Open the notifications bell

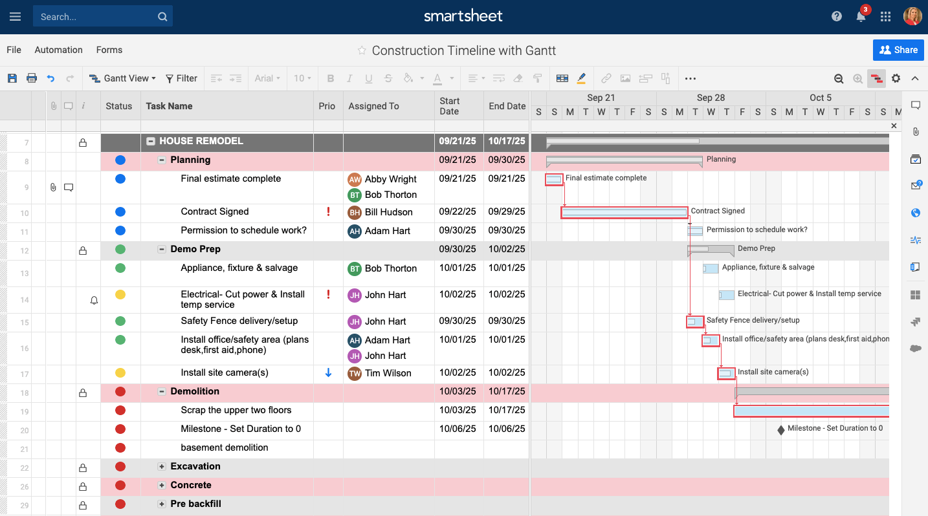(x=861, y=17)
